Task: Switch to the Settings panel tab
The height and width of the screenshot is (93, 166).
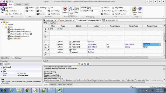Action: tap(18, 58)
